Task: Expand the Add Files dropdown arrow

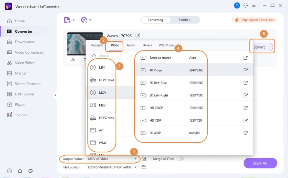Action: (74, 20)
